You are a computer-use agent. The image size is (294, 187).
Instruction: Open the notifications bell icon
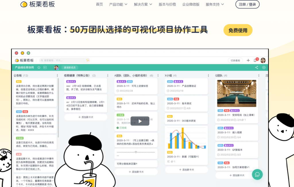(255, 60)
